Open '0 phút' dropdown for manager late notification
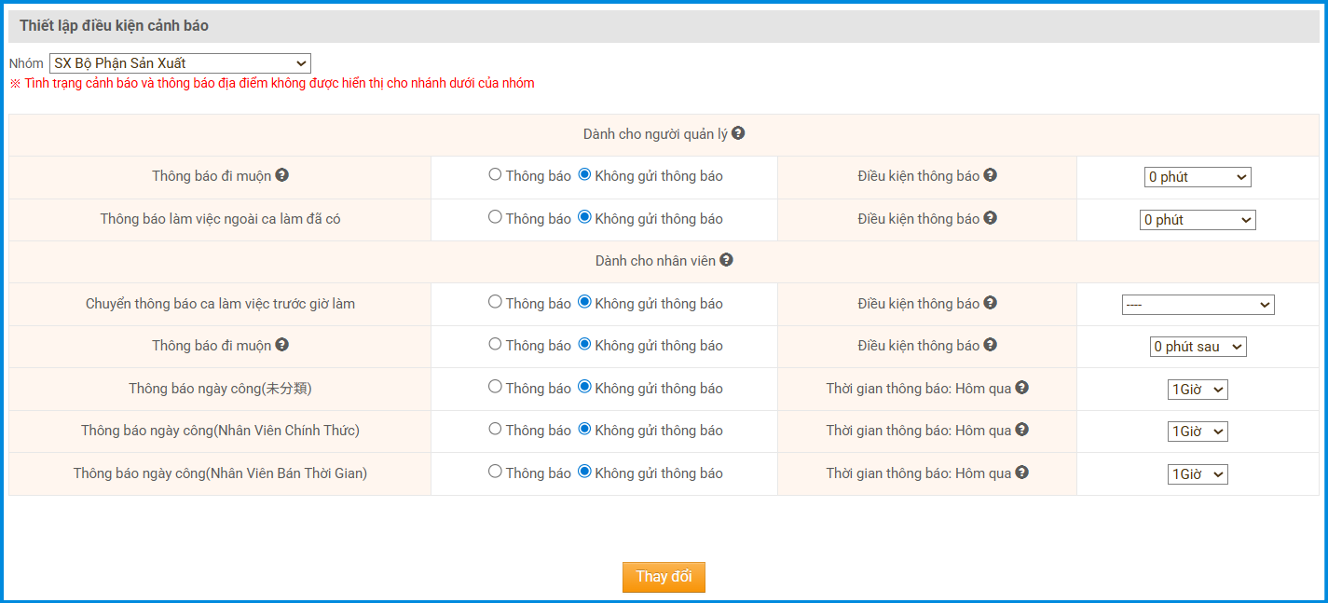The width and height of the screenshot is (1328, 603). point(1198,177)
